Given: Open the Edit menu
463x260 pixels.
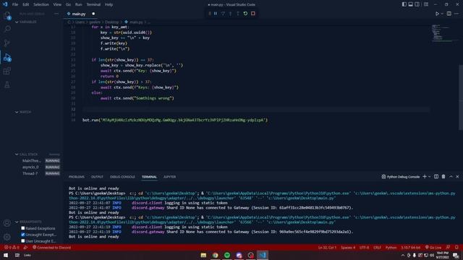Looking at the screenshot, I should [26, 4].
